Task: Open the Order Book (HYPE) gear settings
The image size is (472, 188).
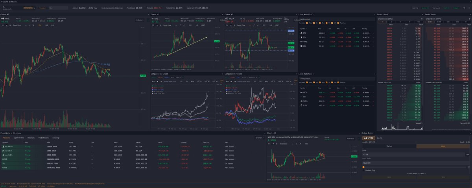Action: pos(469,19)
